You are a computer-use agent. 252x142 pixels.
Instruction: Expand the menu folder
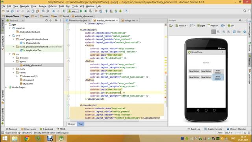pyautogui.click(x=13, y=69)
